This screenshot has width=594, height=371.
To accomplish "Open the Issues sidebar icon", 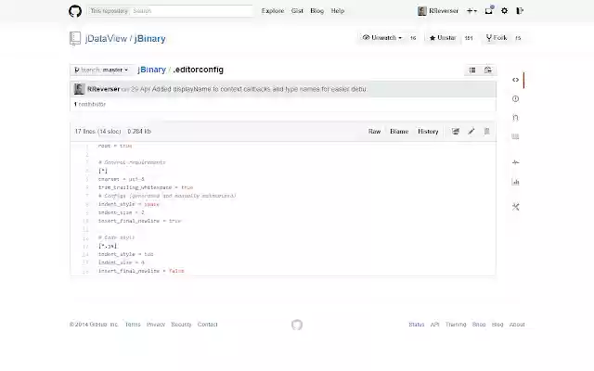I will click(x=516, y=99).
